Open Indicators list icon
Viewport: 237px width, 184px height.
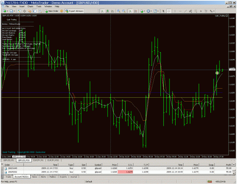pos(141,11)
